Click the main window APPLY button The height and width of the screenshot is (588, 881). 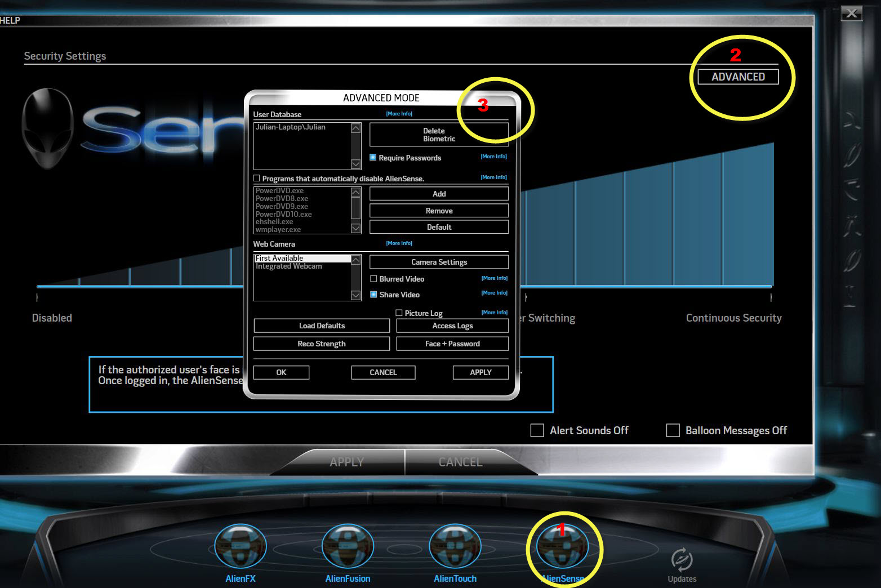[x=346, y=462]
